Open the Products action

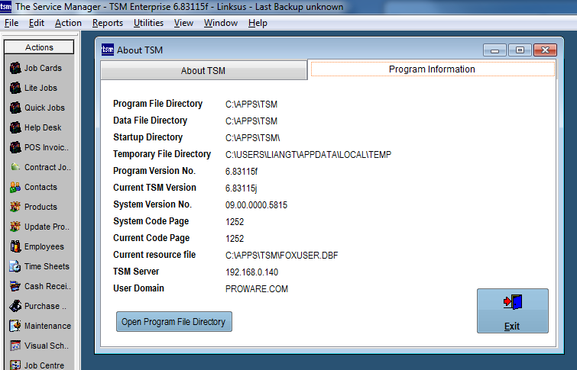[38, 207]
